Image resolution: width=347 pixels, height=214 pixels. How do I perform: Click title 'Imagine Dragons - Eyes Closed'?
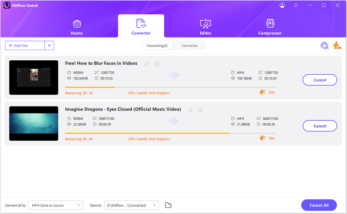[x=123, y=109]
